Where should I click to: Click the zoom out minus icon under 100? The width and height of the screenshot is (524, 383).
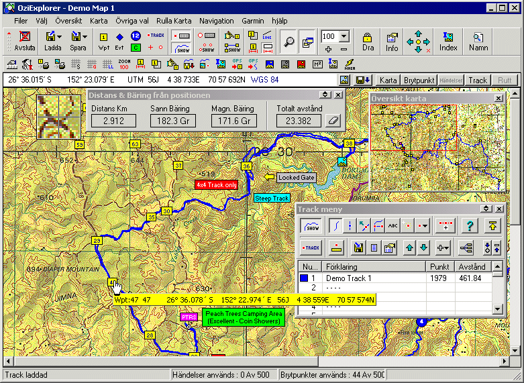pyautogui.click(x=344, y=49)
